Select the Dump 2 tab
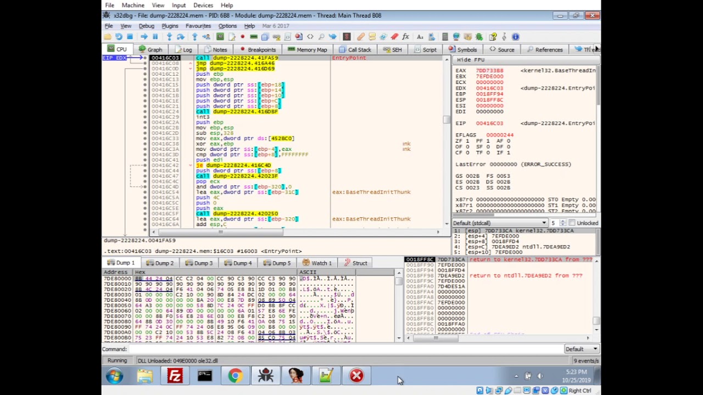The height and width of the screenshot is (395, 703). (159, 263)
